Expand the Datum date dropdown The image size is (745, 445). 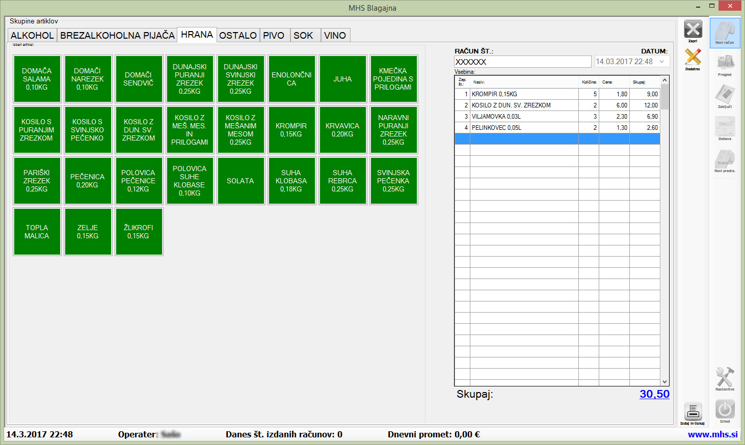pyautogui.click(x=661, y=62)
